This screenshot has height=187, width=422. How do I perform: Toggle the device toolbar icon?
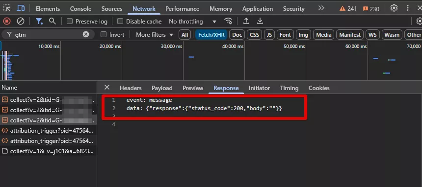click(x=21, y=8)
